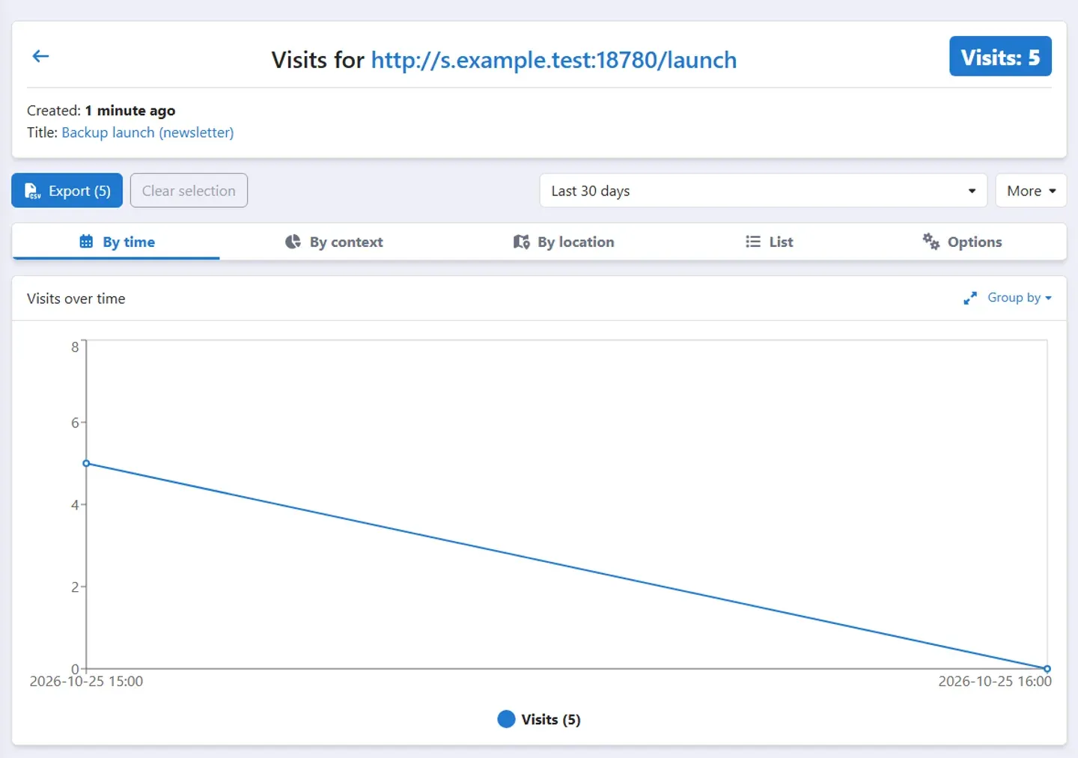Switch to the By context tab
The image size is (1078, 758).
pyautogui.click(x=334, y=242)
